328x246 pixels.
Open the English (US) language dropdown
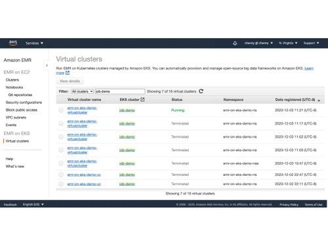coord(33,204)
